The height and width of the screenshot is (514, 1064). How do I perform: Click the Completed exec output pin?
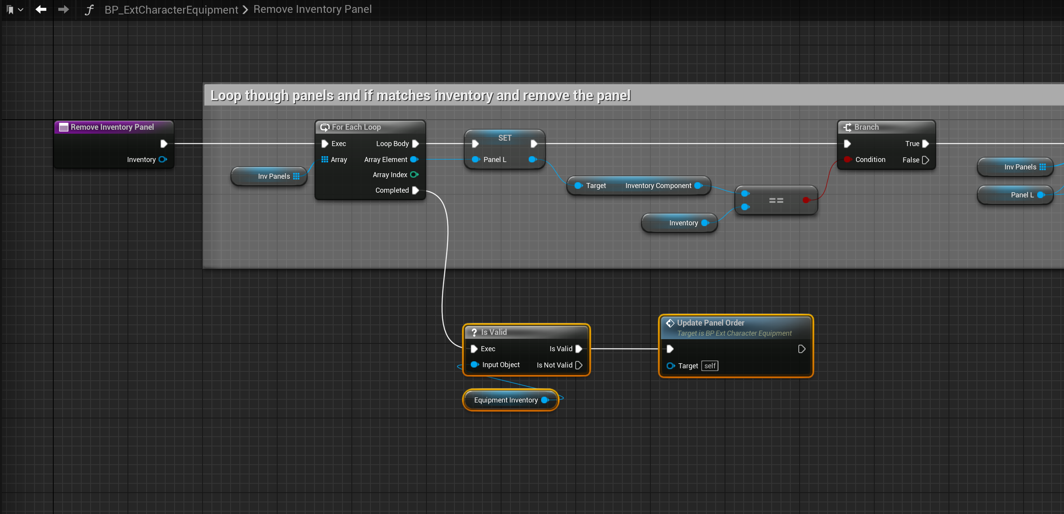[416, 190]
